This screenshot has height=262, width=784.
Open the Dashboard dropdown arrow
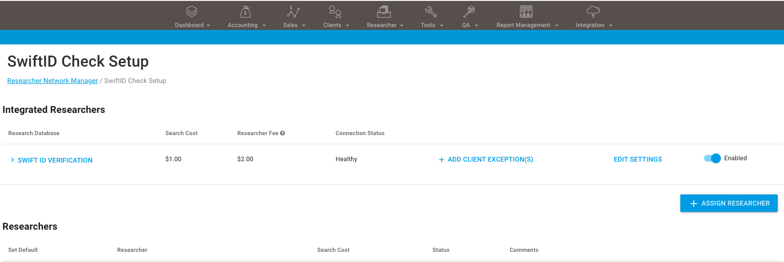point(208,26)
